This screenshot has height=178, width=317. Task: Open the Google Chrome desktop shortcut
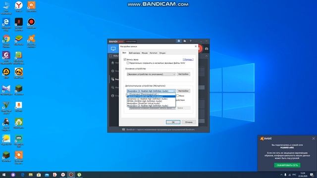[x=6, y=41]
